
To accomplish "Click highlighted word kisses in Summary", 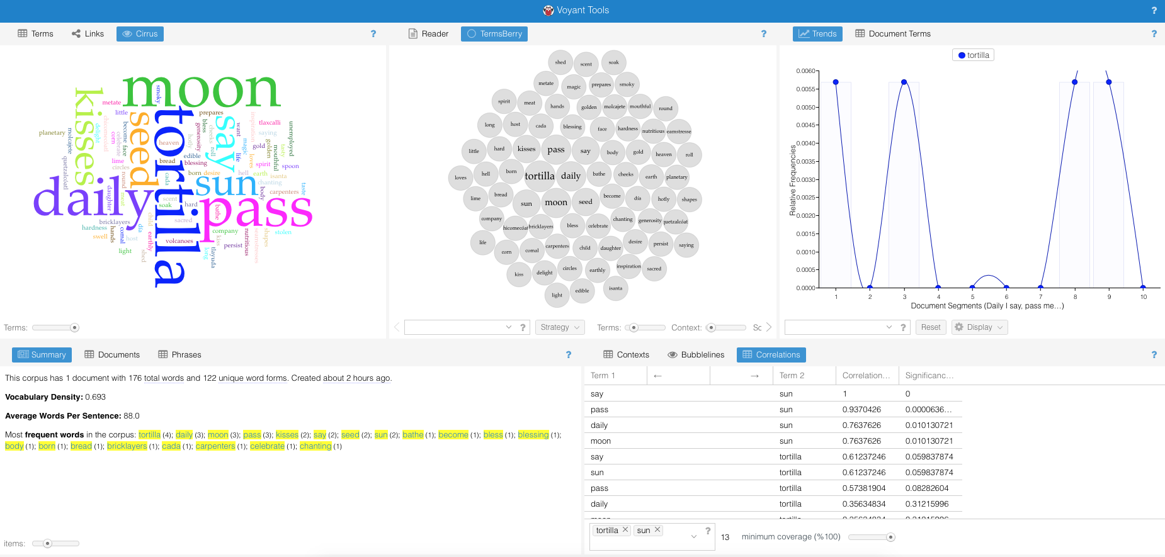I will pyautogui.click(x=287, y=435).
